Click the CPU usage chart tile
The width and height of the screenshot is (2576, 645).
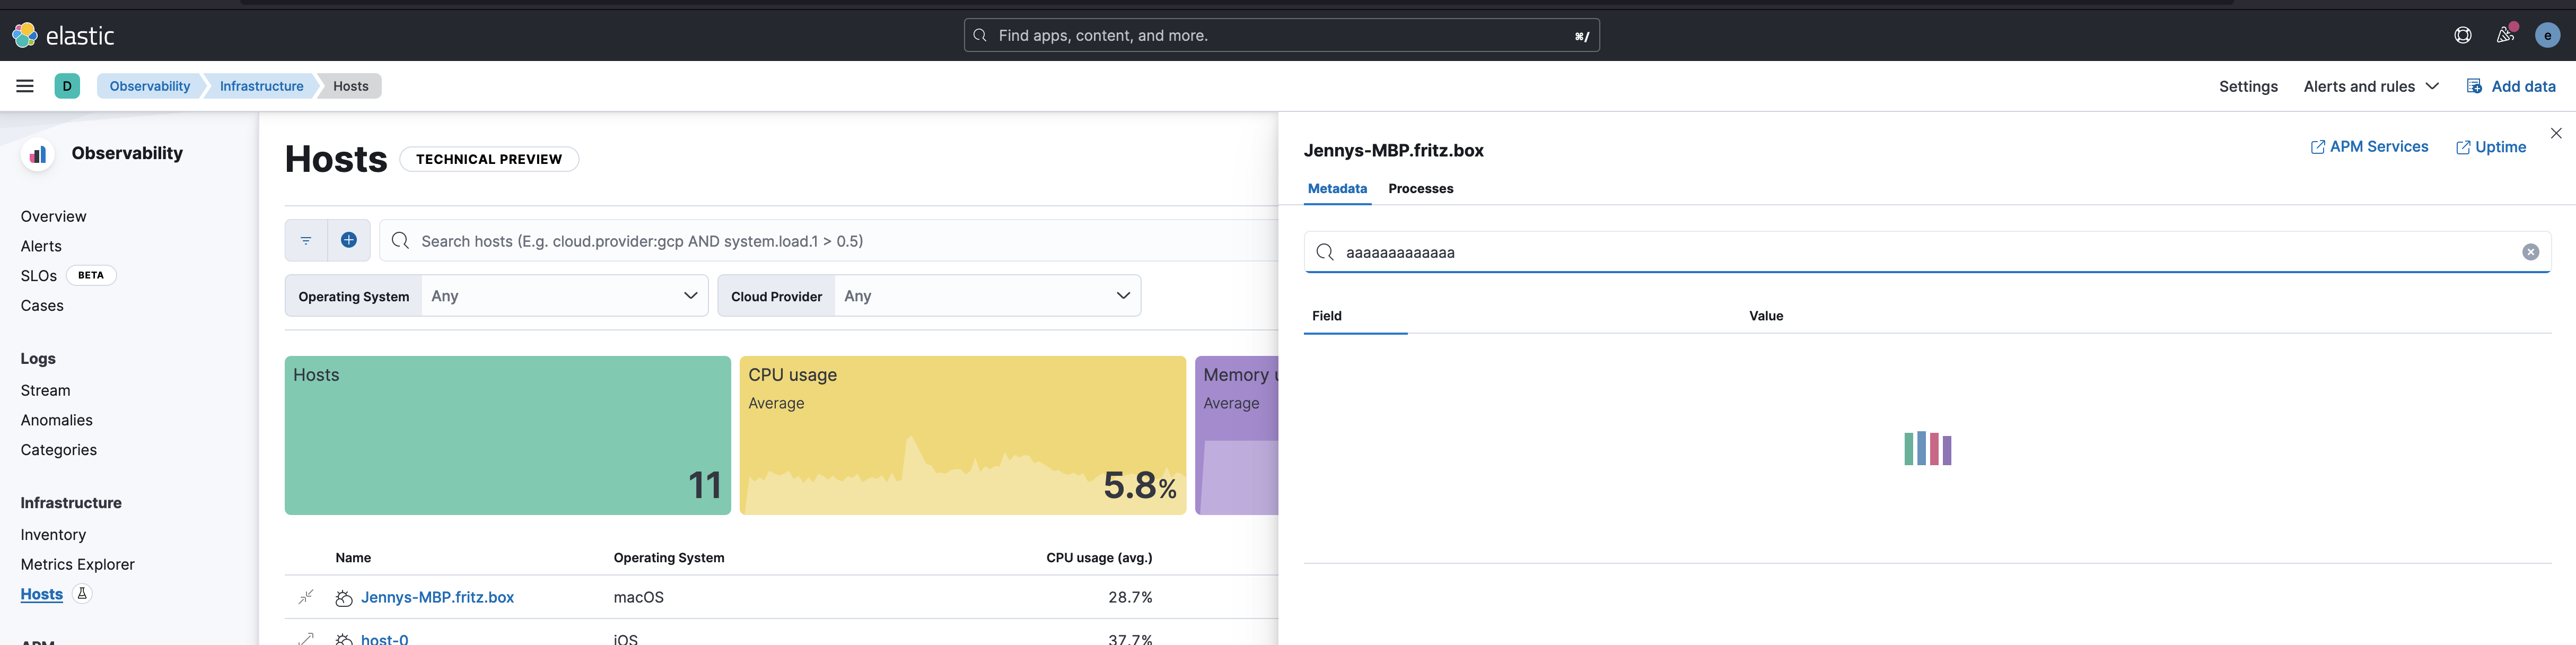pyautogui.click(x=963, y=435)
